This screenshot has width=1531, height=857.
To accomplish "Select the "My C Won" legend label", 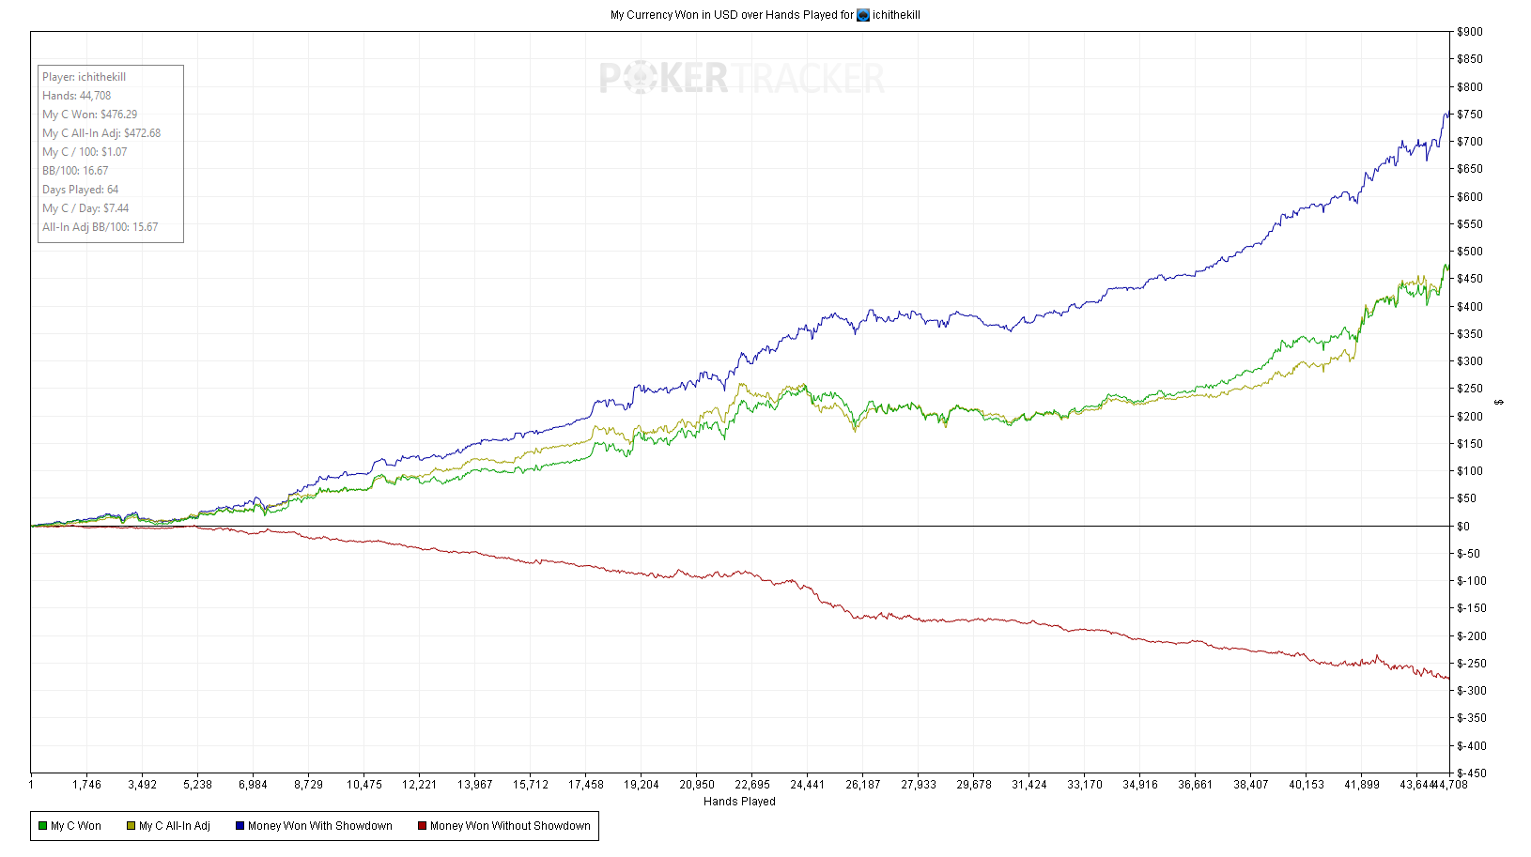I will (x=76, y=826).
